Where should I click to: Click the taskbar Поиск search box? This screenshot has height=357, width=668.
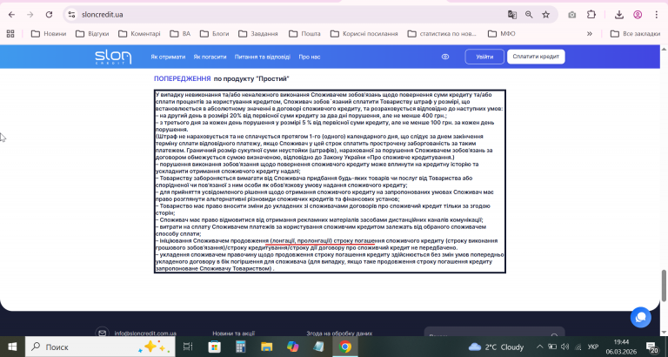pos(100,347)
